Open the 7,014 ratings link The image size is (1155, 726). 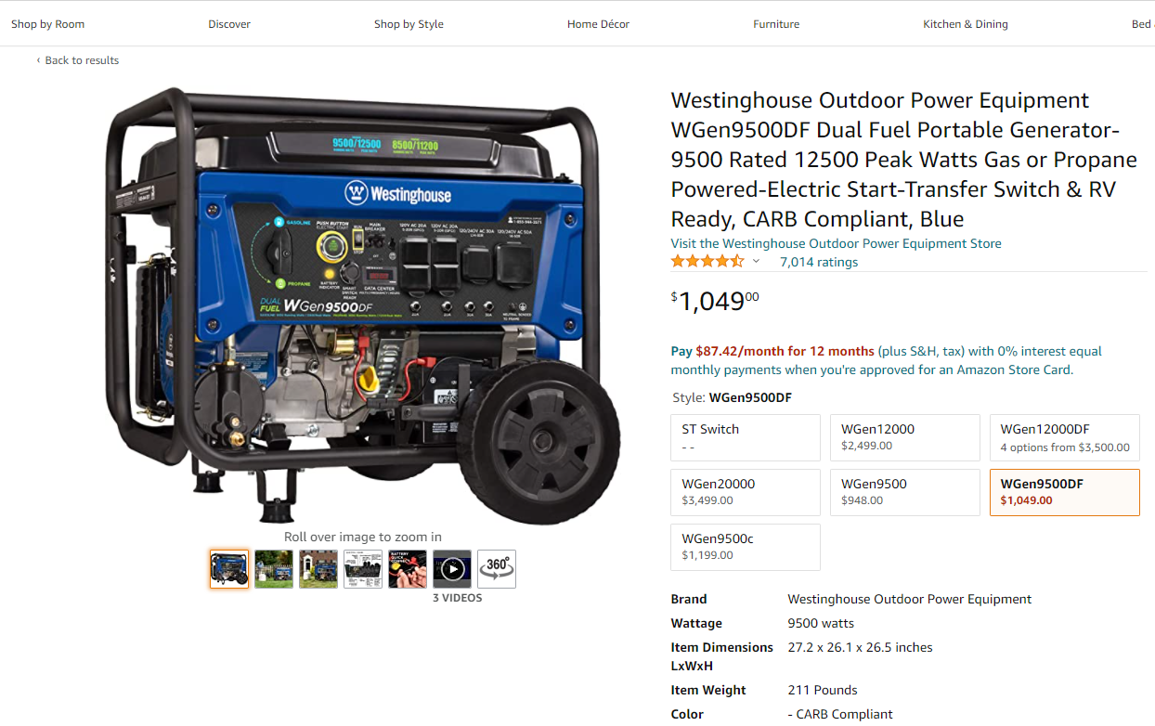pos(819,262)
